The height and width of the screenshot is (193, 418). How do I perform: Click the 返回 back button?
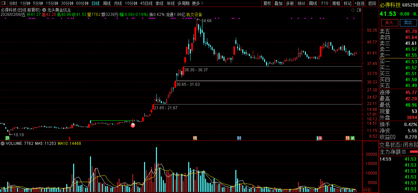coord(372,3)
